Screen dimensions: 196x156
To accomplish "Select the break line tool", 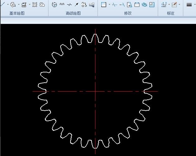I will 69,5.
